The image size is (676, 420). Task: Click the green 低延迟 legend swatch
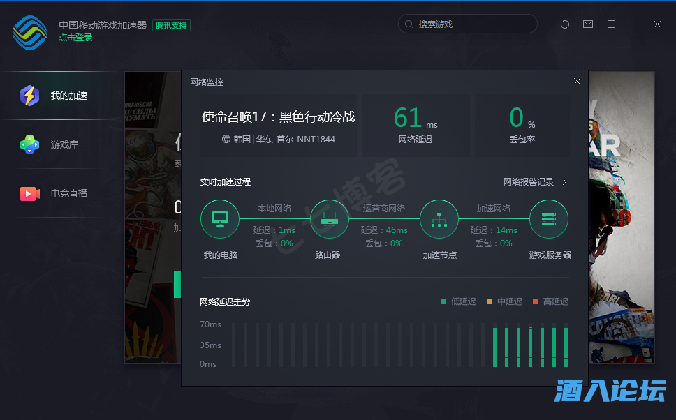443,301
